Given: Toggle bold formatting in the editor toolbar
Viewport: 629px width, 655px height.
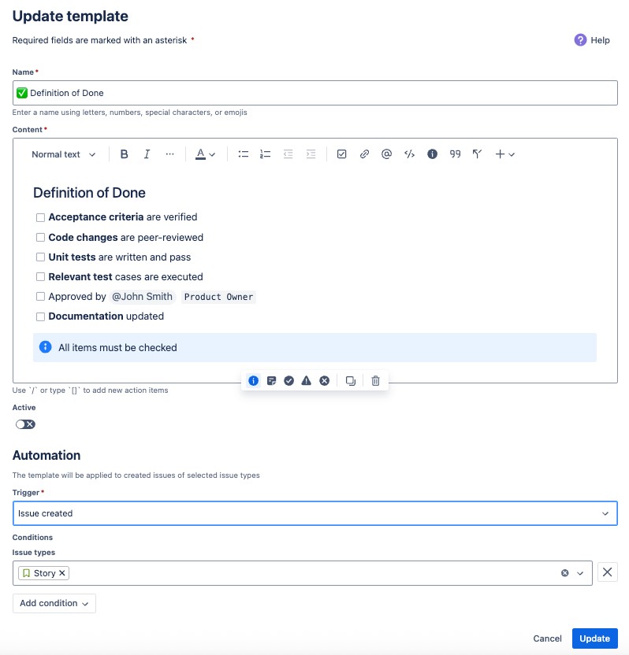Looking at the screenshot, I should 125,154.
